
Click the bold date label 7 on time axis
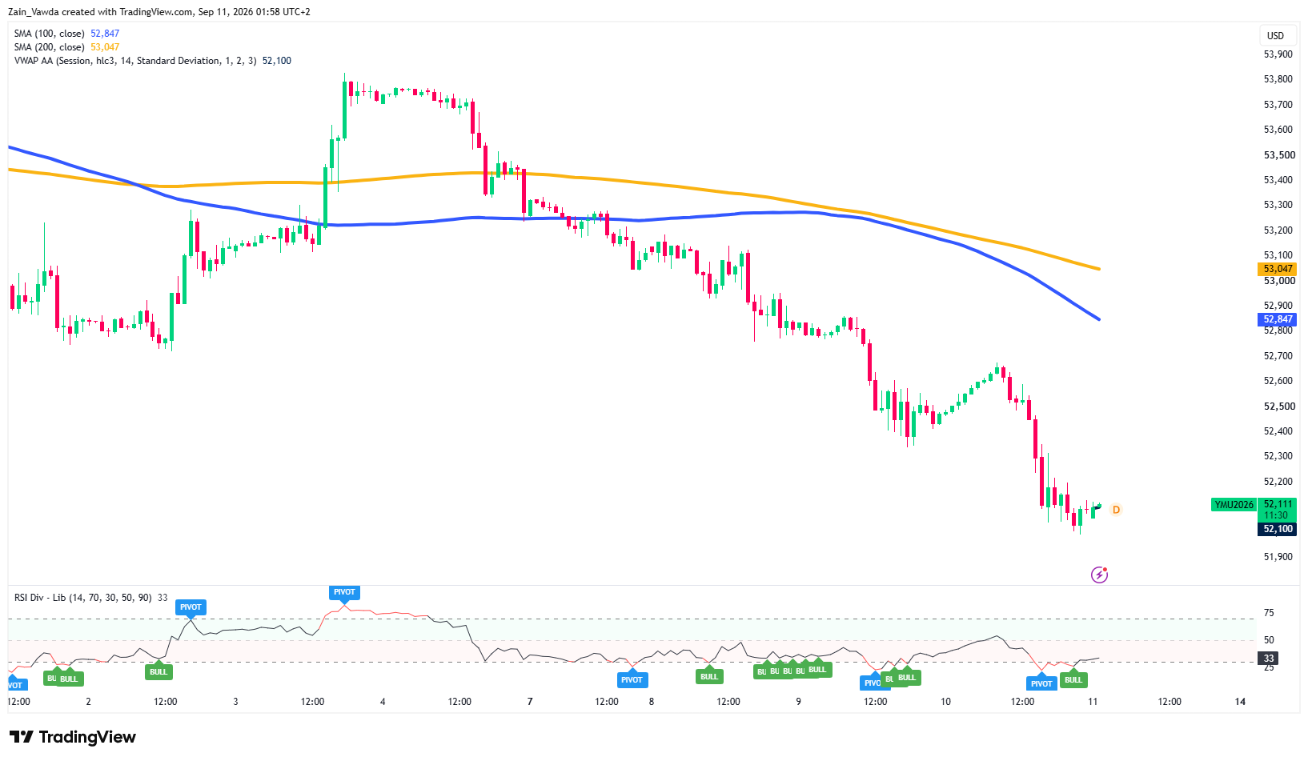pos(530,702)
